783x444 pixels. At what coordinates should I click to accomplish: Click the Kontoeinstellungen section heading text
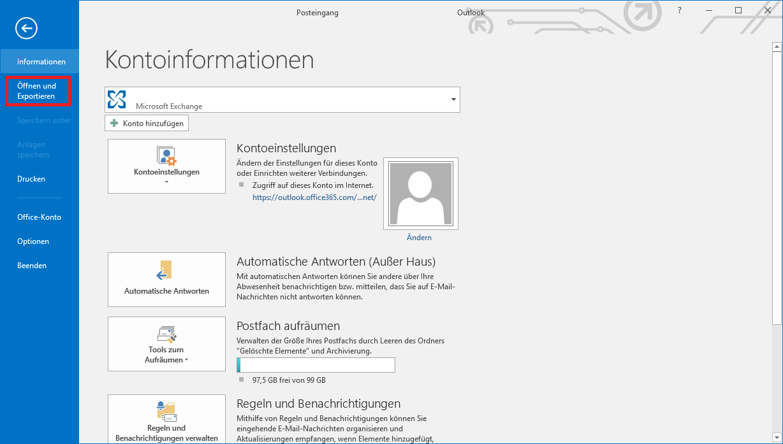pyautogui.click(x=286, y=148)
